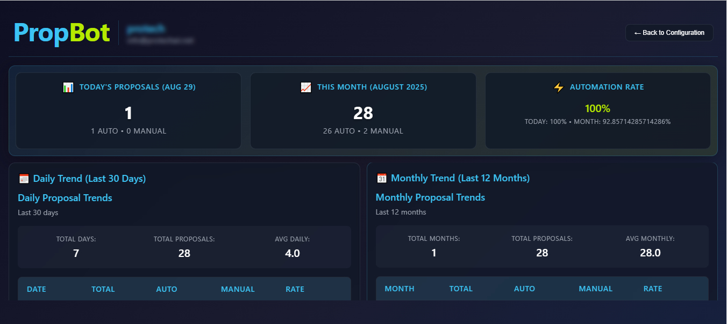Click the TOTAL column header in daily table
The width and height of the screenshot is (727, 324).
coord(103,289)
